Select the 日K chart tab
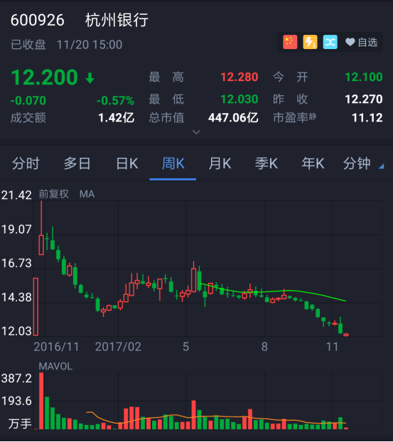Image resolution: width=393 pixels, height=442 pixels. 127,163
